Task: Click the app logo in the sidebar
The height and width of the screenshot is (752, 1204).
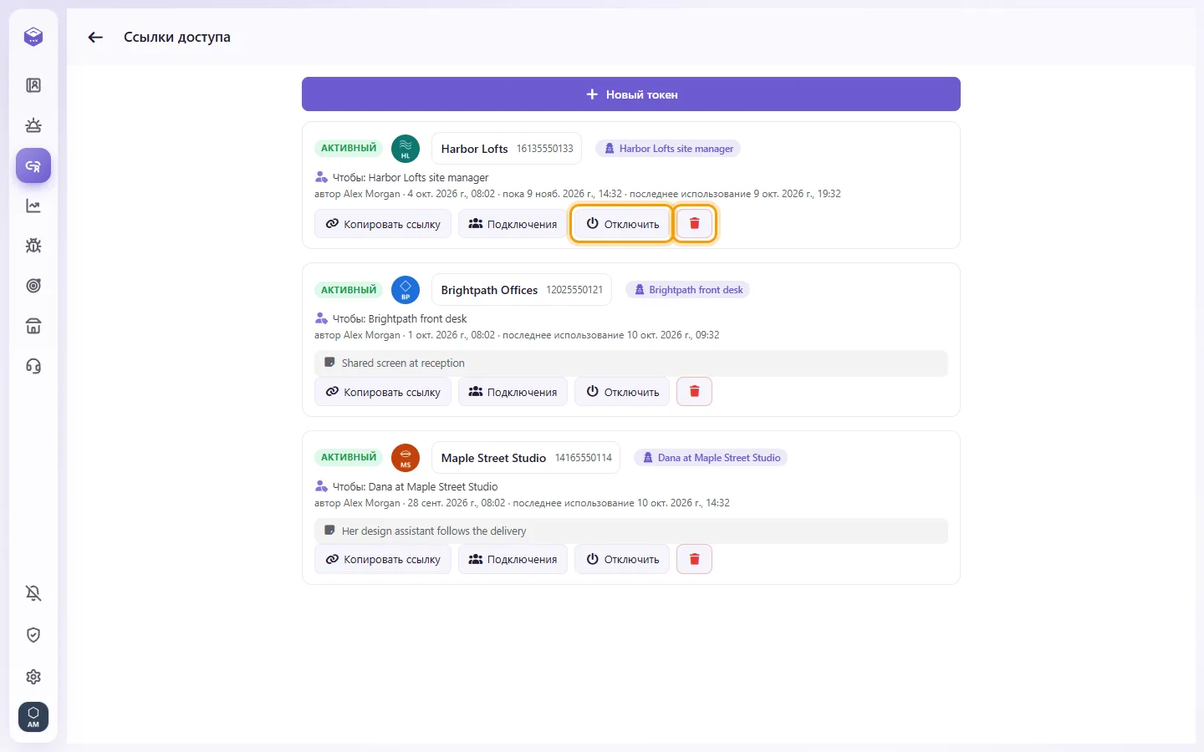Action: tap(33, 37)
